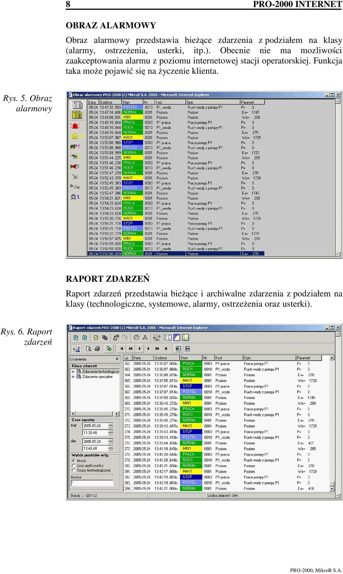The height and width of the screenshot is (574, 343).
Task: Click stepper of Od date 2005-05-24
Action: tap(110, 426)
